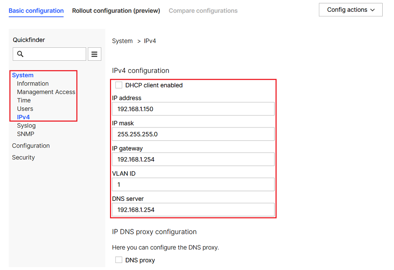
Task: Open the Time configuration page
Action: (x=24, y=100)
